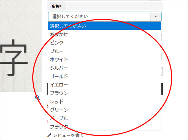Image resolution: width=188 pixels, height=140 pixels.
Task: Pick ブルー in the dropdown list
Action: pos(105,51)
